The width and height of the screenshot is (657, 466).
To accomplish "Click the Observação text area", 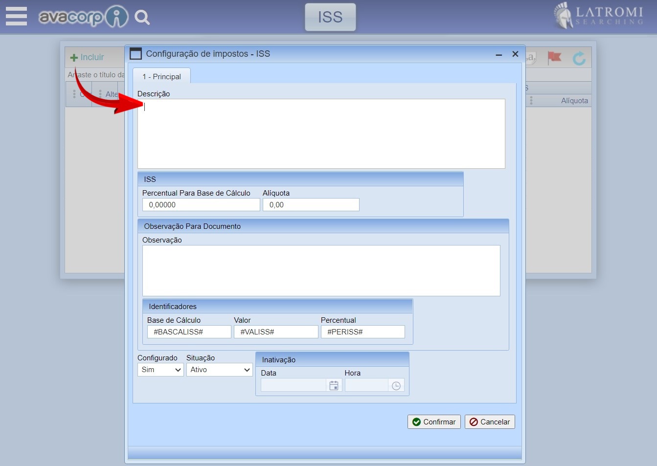I will (x=321, y=270).
